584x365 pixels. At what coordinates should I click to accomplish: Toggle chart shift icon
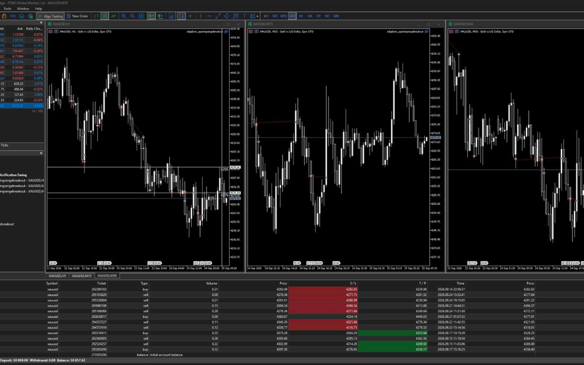click(x=160, y=16)
